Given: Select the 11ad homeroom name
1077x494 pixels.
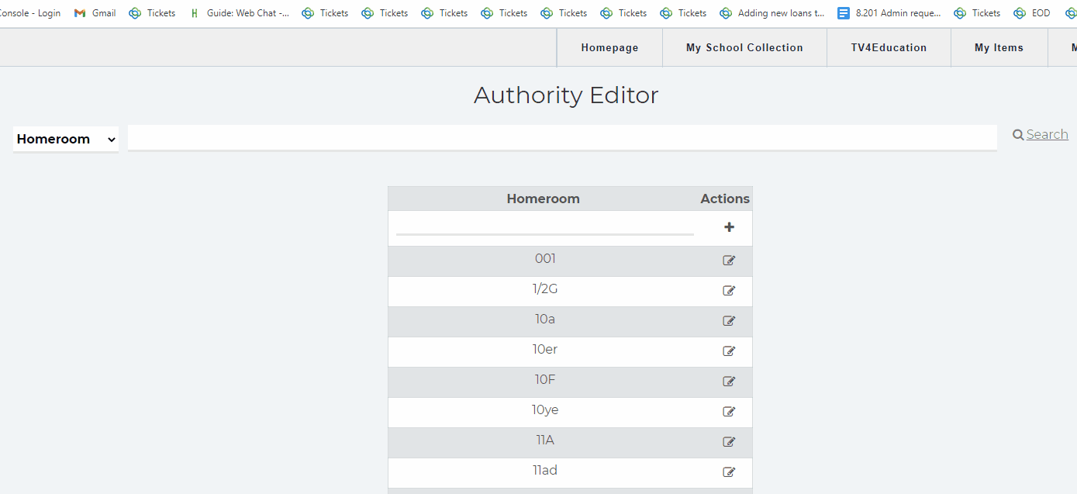Looking at the screenshot, I should point(545,471).
